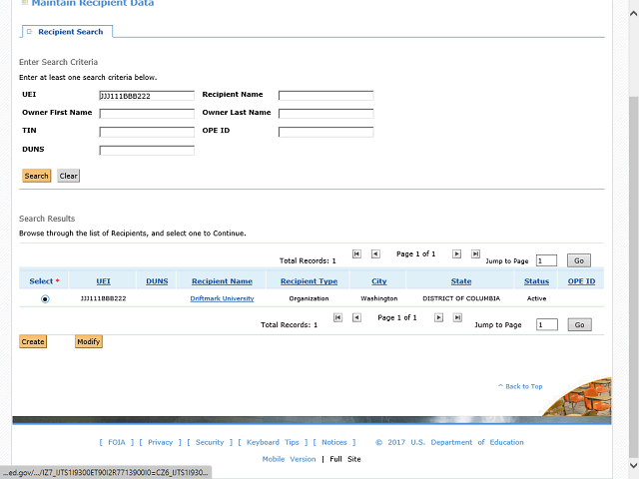This screenshot has height=479, width=639.
Task: Open the Security footer link
Action: point(210,442)
